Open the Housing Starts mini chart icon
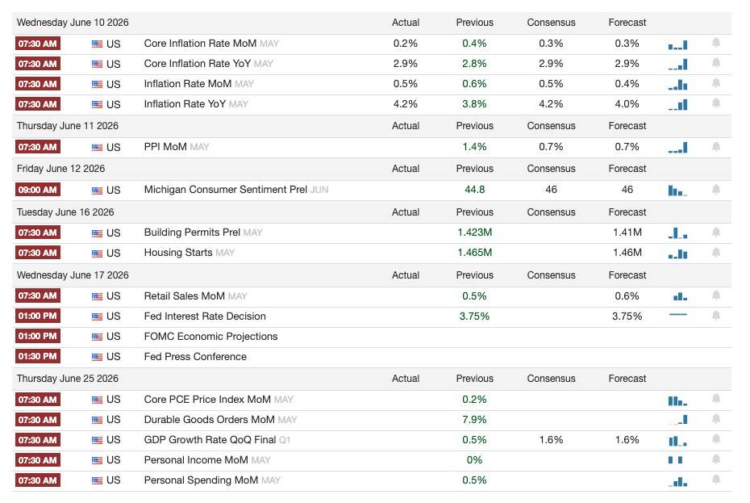This screenshot has height=503, width=750. [x=677, y=254]
